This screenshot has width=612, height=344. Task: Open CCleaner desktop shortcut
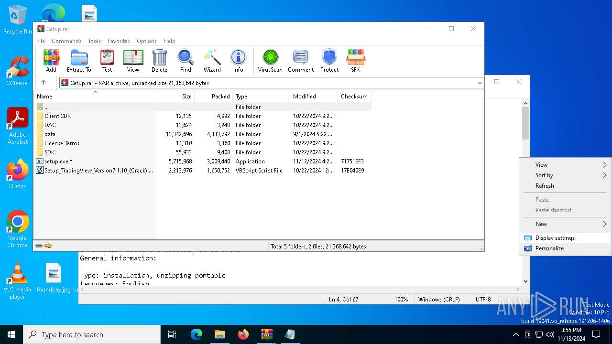tap(18, 72)
